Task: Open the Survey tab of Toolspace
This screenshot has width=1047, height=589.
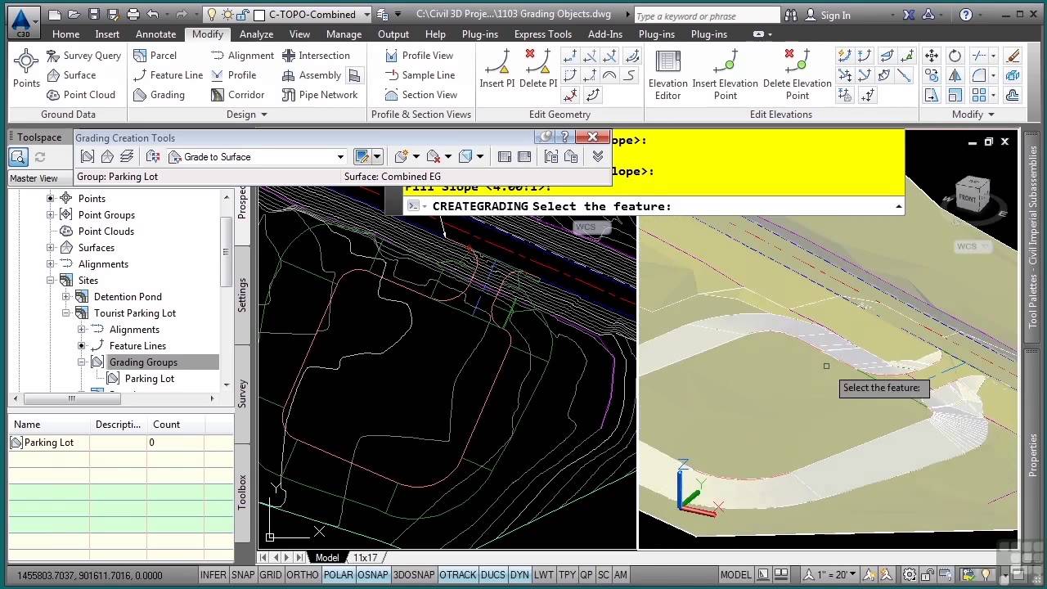Action: [x=242, y=393]
